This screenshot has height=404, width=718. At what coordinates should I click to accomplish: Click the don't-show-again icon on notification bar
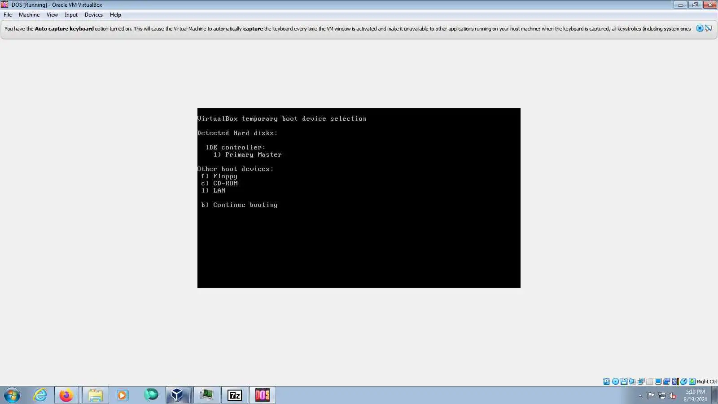coord(709,28)
